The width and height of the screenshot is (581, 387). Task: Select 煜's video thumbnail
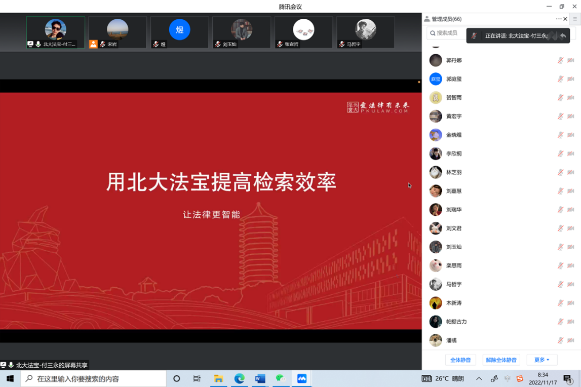[x=180, y=32]
